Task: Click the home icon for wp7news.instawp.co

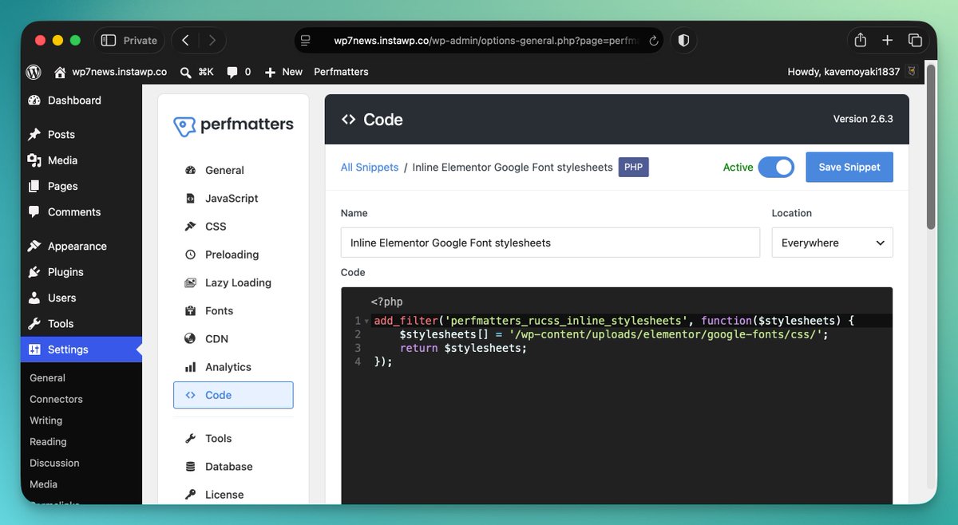Action: click(x=60, y=72)
